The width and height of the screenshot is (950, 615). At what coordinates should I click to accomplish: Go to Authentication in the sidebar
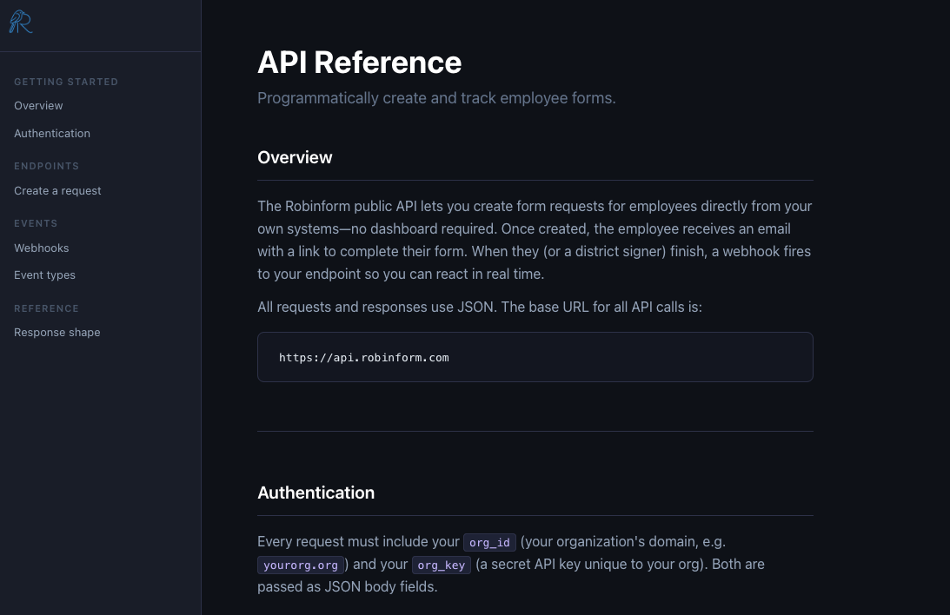(52, 133)
